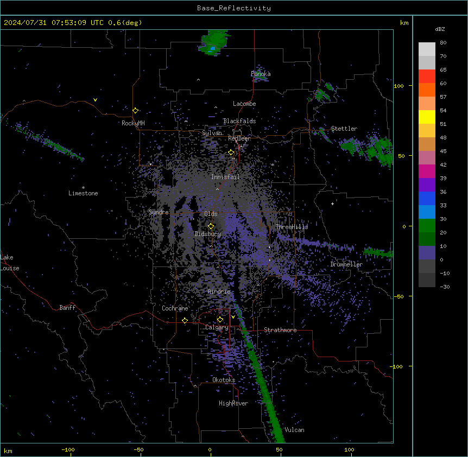468x457 pixels.
Task: Click the Airdrie city label
Action: click(219, 291)
